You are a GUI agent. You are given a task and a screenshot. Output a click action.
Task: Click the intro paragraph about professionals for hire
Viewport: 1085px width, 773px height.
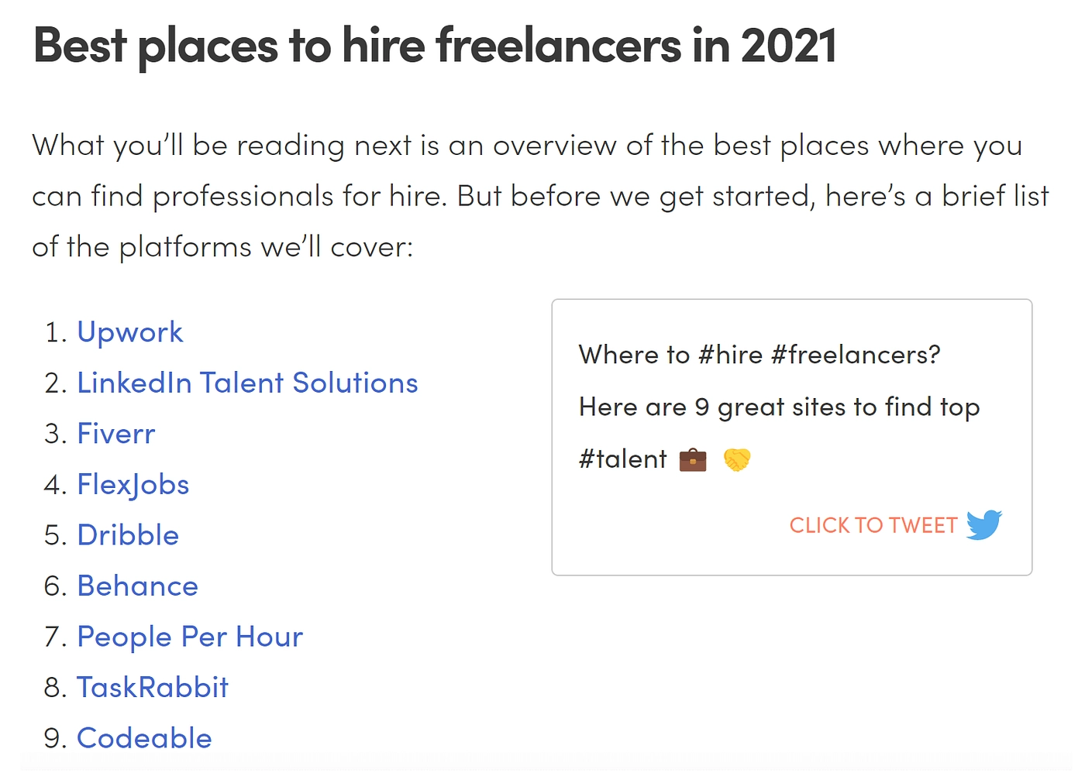[540, 196]
